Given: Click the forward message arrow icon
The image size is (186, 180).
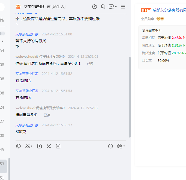Looking at the screenshot, I should point(110,146).
